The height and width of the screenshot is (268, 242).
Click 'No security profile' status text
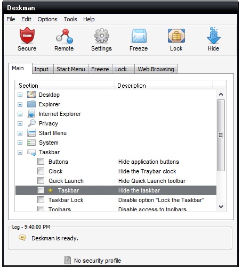[x=98, y=261]
